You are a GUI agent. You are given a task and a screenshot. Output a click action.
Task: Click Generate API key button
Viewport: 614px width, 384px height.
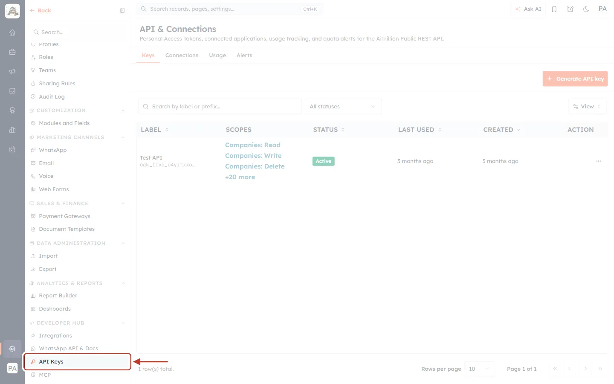coord(575,79)
